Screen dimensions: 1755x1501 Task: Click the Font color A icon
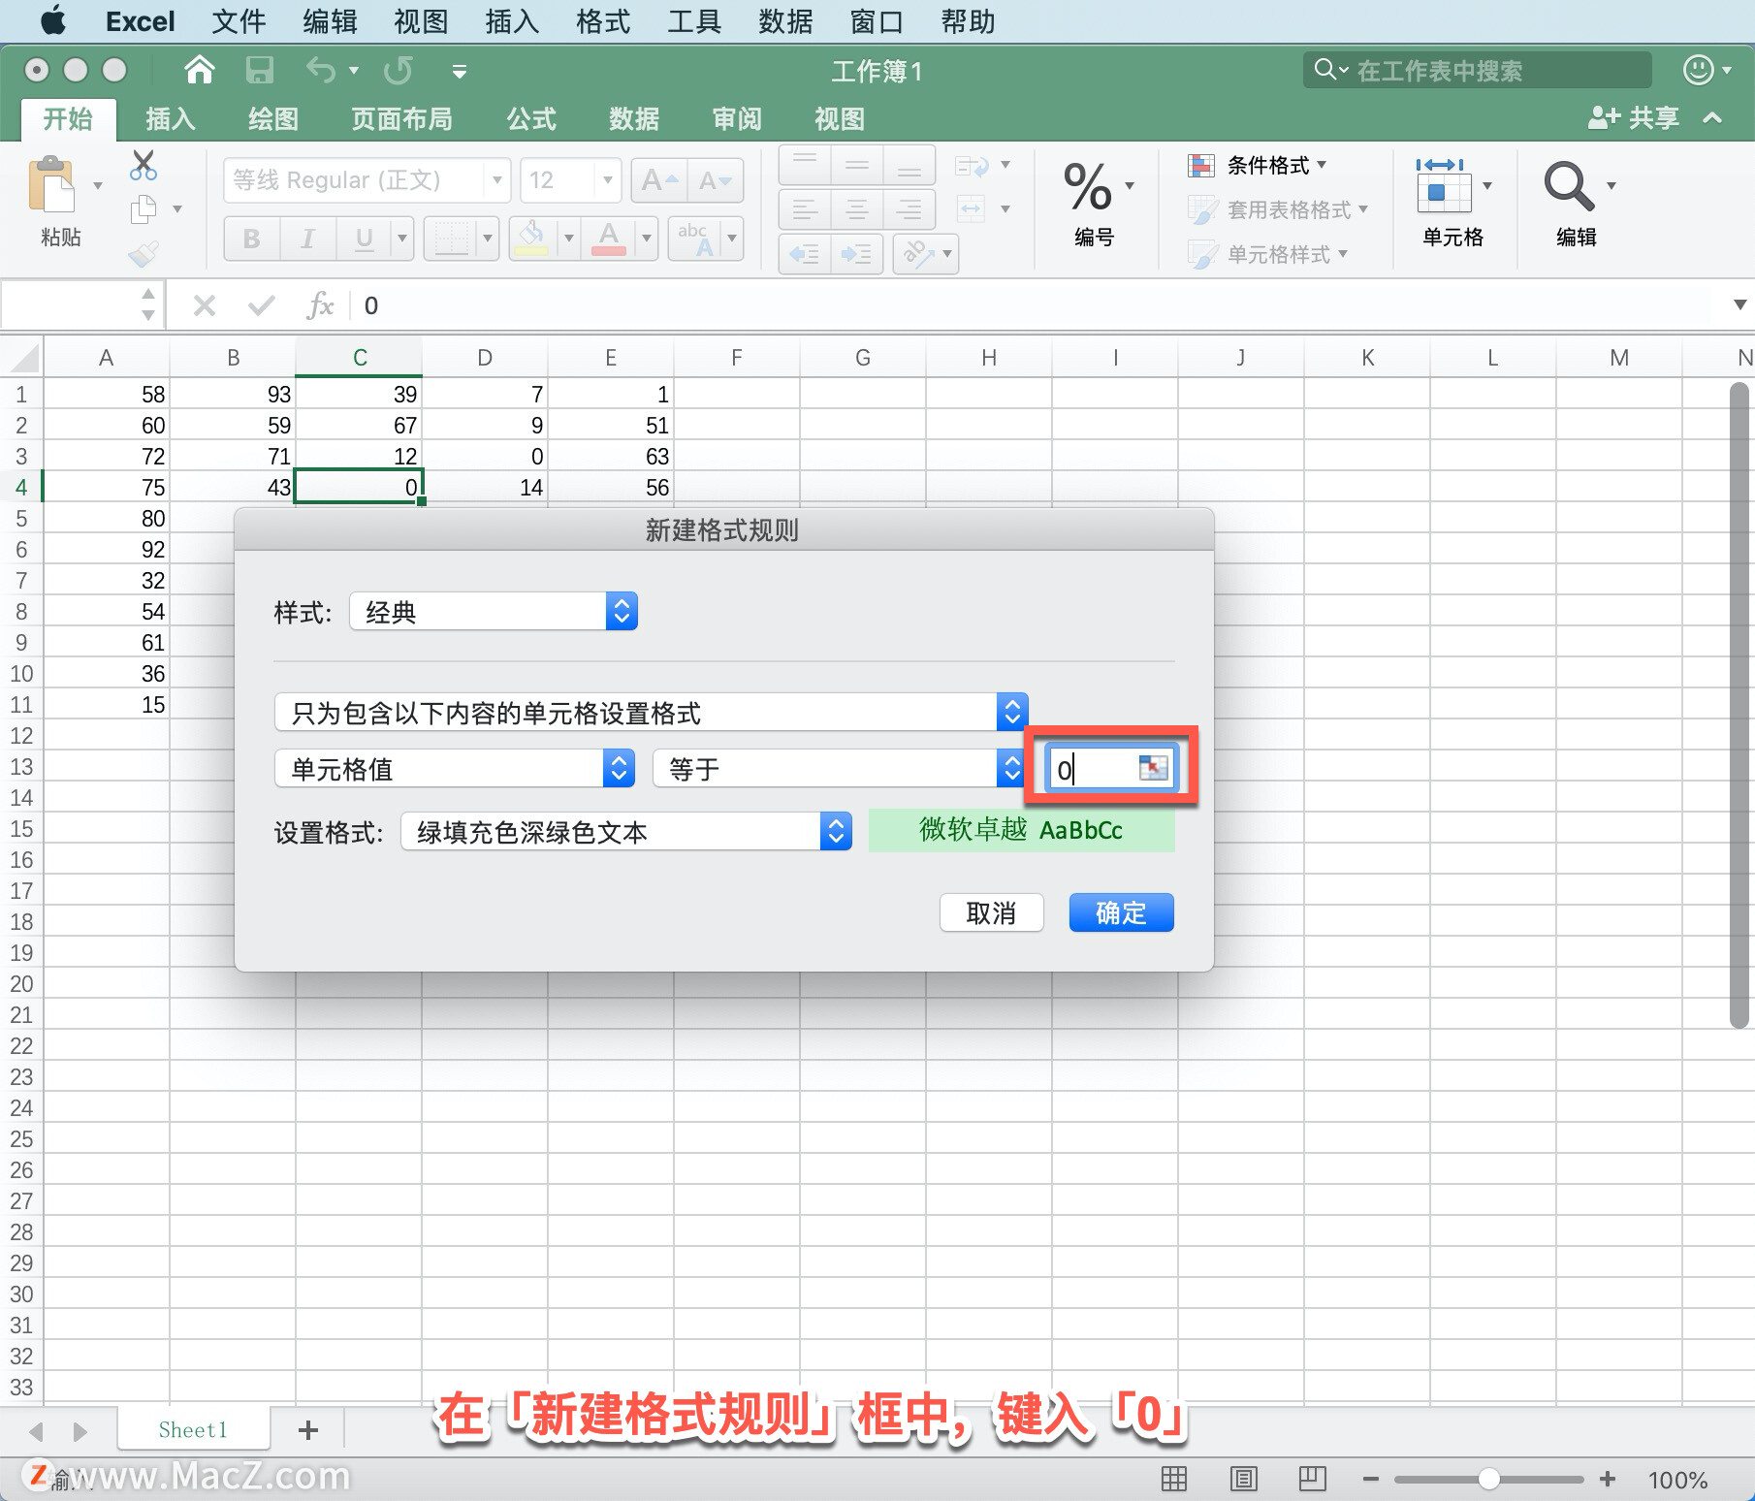pyautogui.click(x=609, y=238)
